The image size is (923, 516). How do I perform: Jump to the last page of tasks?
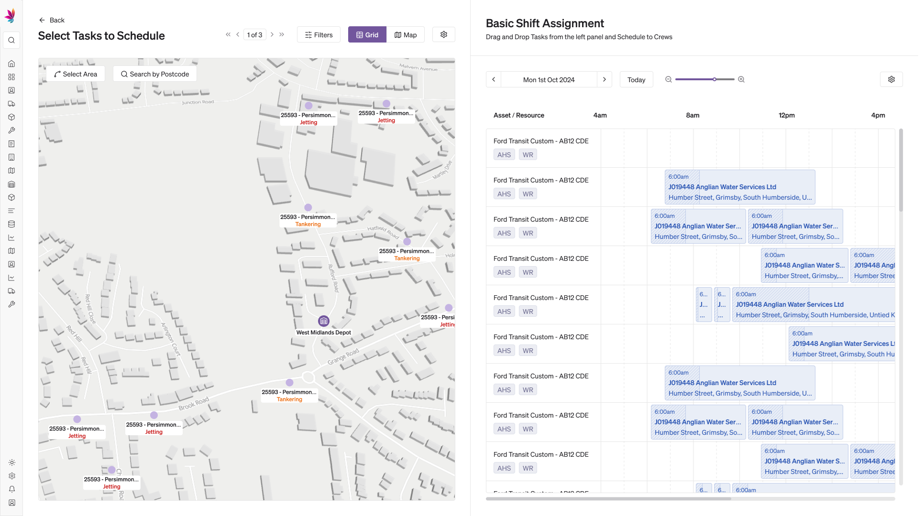pyautogui.click(x=282, y=34)
